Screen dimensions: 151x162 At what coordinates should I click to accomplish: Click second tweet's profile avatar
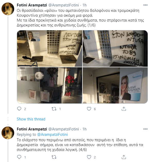point(8,133)
